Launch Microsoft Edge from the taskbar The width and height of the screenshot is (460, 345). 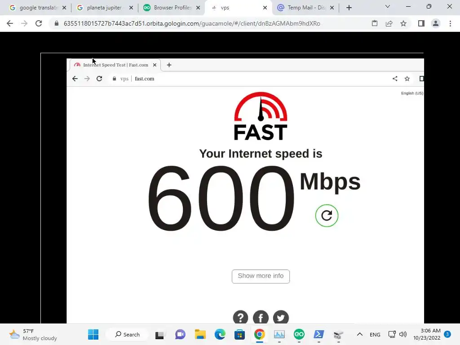pos(220,334)
